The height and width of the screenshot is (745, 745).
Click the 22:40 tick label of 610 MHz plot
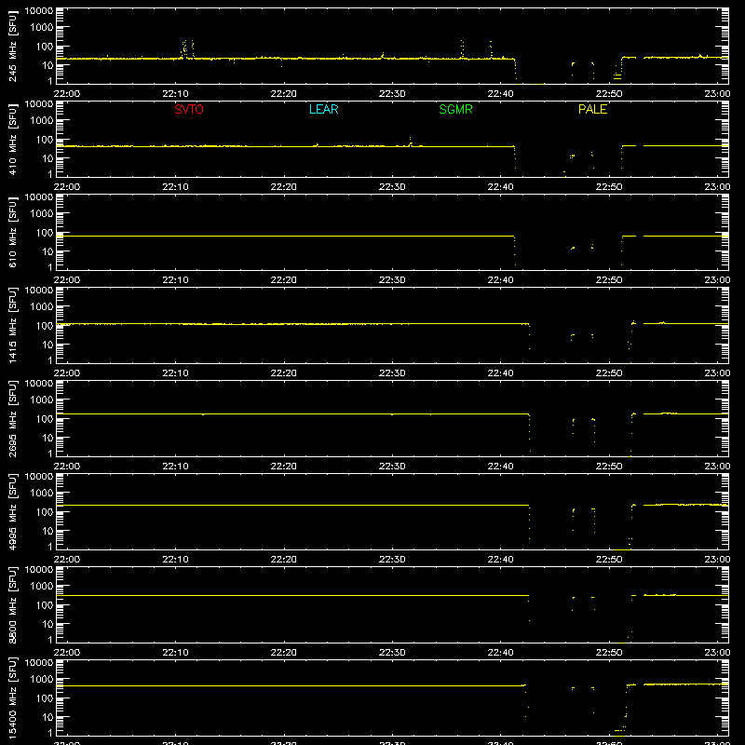coord(500,280)
